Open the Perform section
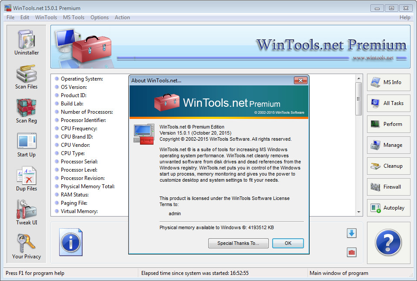 coord(389,124)
